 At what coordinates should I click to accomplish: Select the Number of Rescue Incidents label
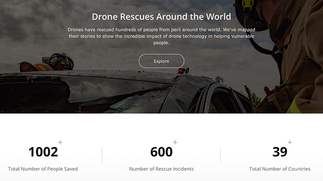[x=161, y=169]
